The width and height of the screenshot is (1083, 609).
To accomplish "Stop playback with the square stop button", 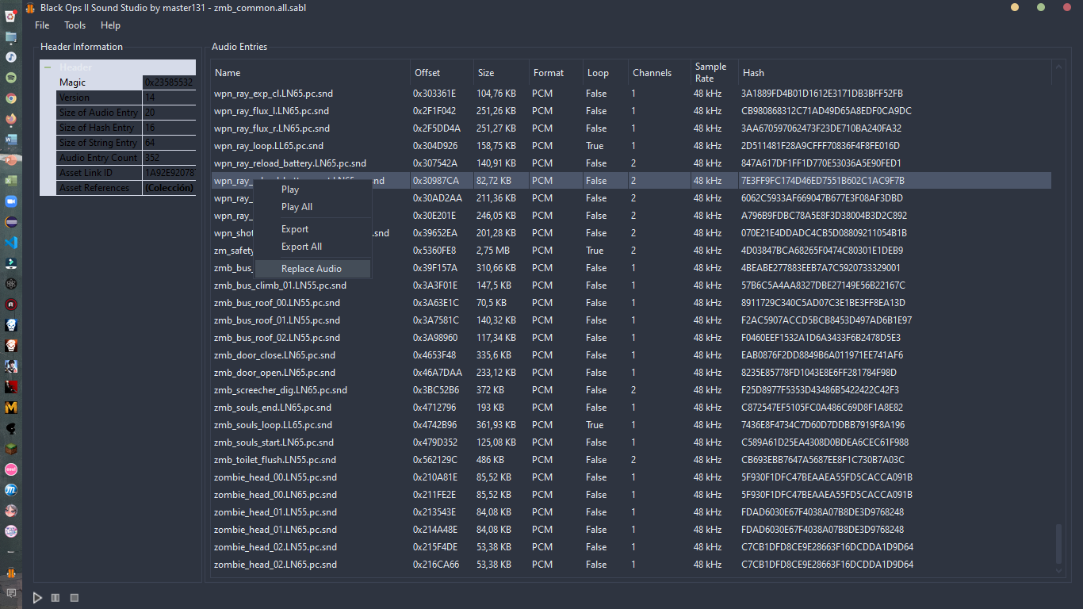I will coord(75,597).
